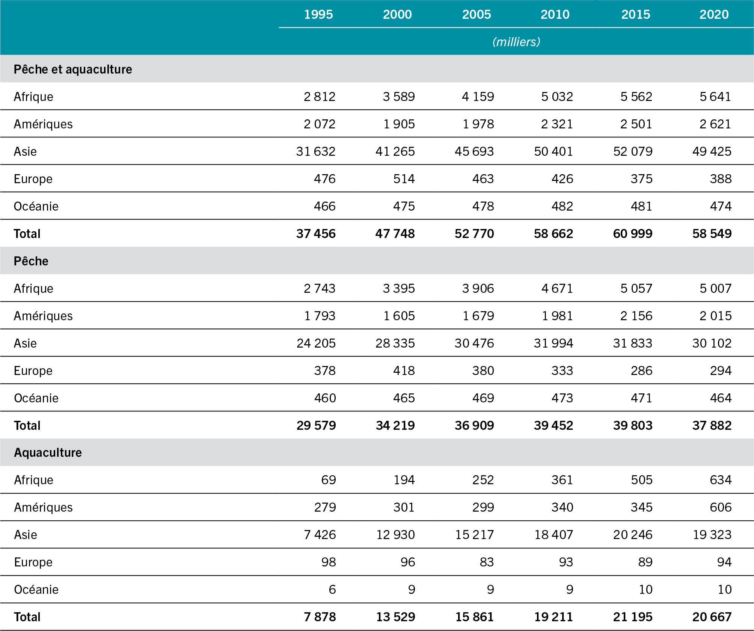Click the (milliers) unit label
This screenshot has height=631, width=754.
click(516, 42)
